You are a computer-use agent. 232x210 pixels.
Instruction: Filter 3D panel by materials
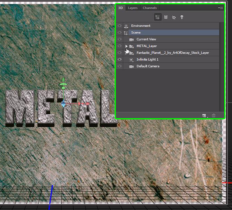tap(174, 17)
